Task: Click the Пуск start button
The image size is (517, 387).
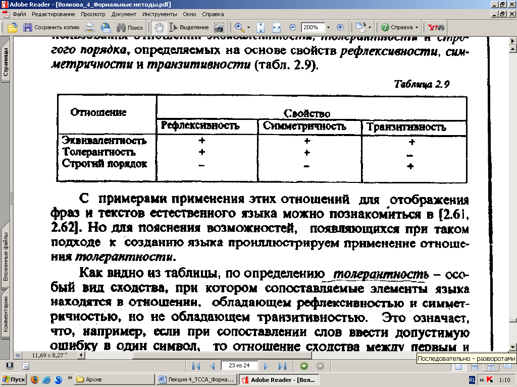Action: [13, 379]
